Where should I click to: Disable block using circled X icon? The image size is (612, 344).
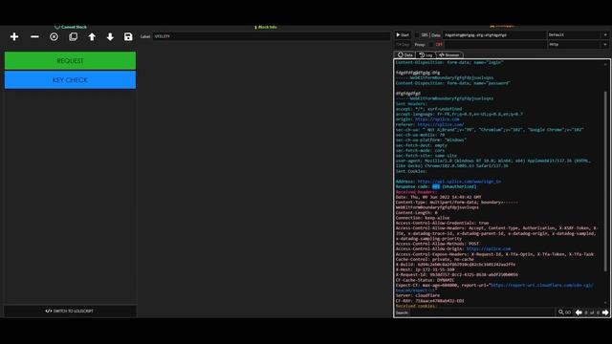pos(54,36)
